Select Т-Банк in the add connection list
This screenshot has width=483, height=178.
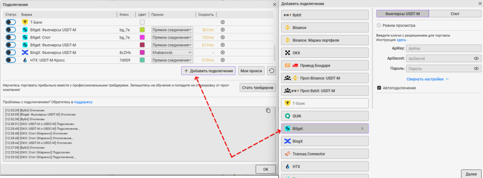325,103
